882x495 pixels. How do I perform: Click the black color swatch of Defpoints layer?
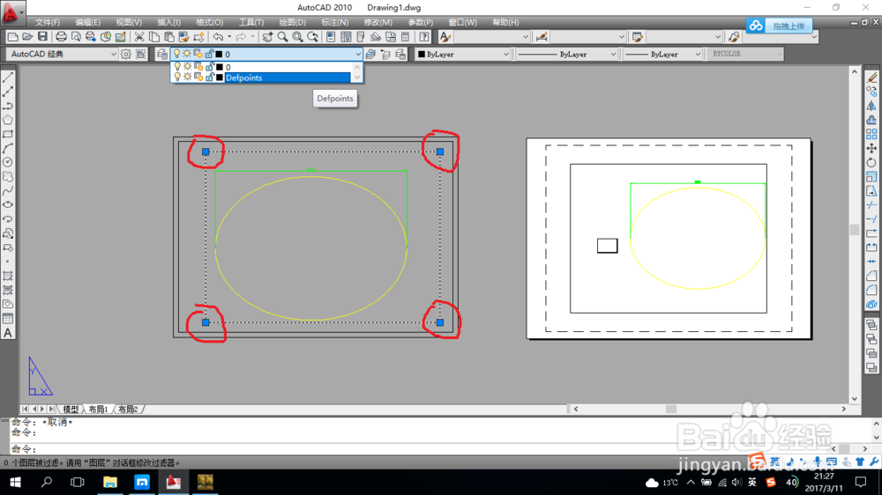220,78
